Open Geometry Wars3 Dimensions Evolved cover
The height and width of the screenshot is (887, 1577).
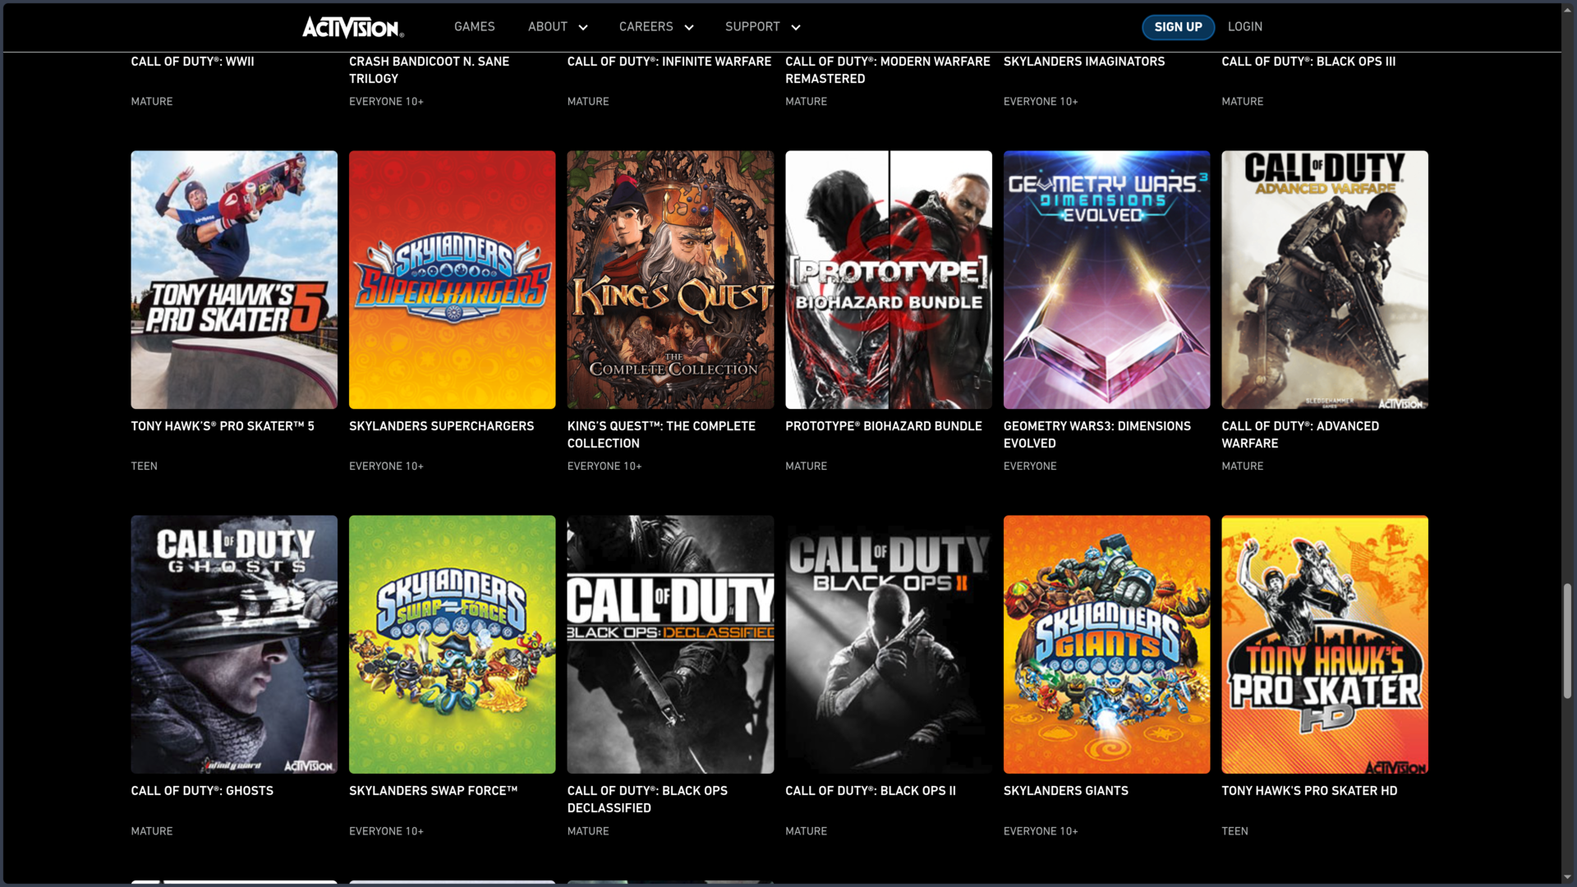(x=1106, y=279)
